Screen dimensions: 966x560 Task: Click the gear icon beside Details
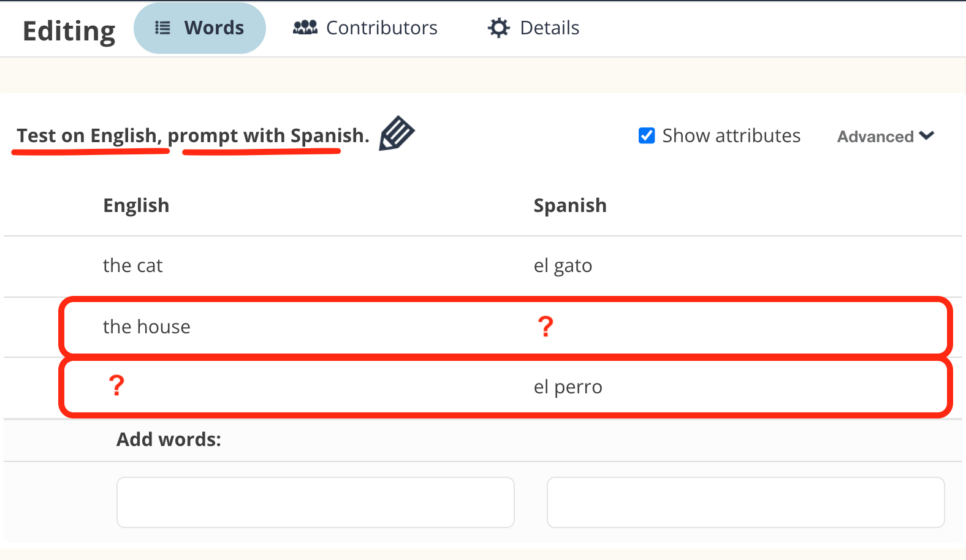tap(499, 28)
